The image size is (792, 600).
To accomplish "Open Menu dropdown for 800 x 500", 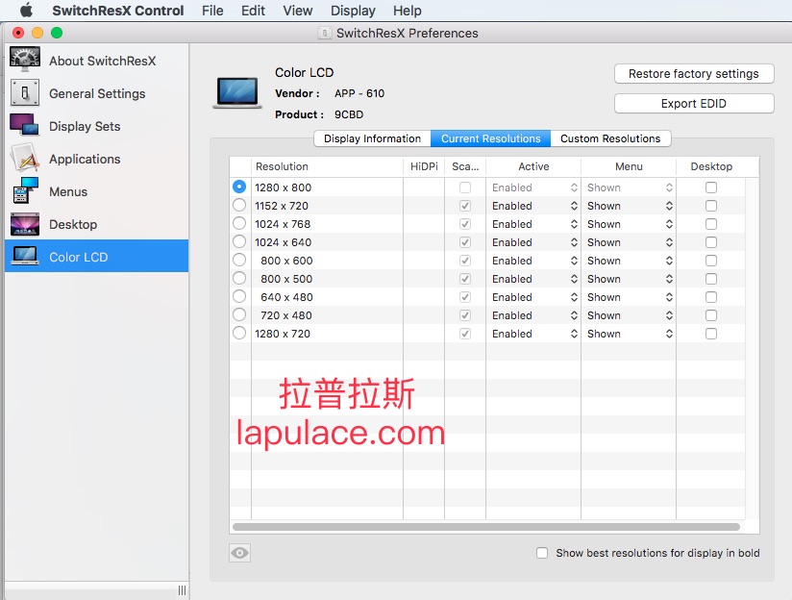I will click(x=630, y=279).
